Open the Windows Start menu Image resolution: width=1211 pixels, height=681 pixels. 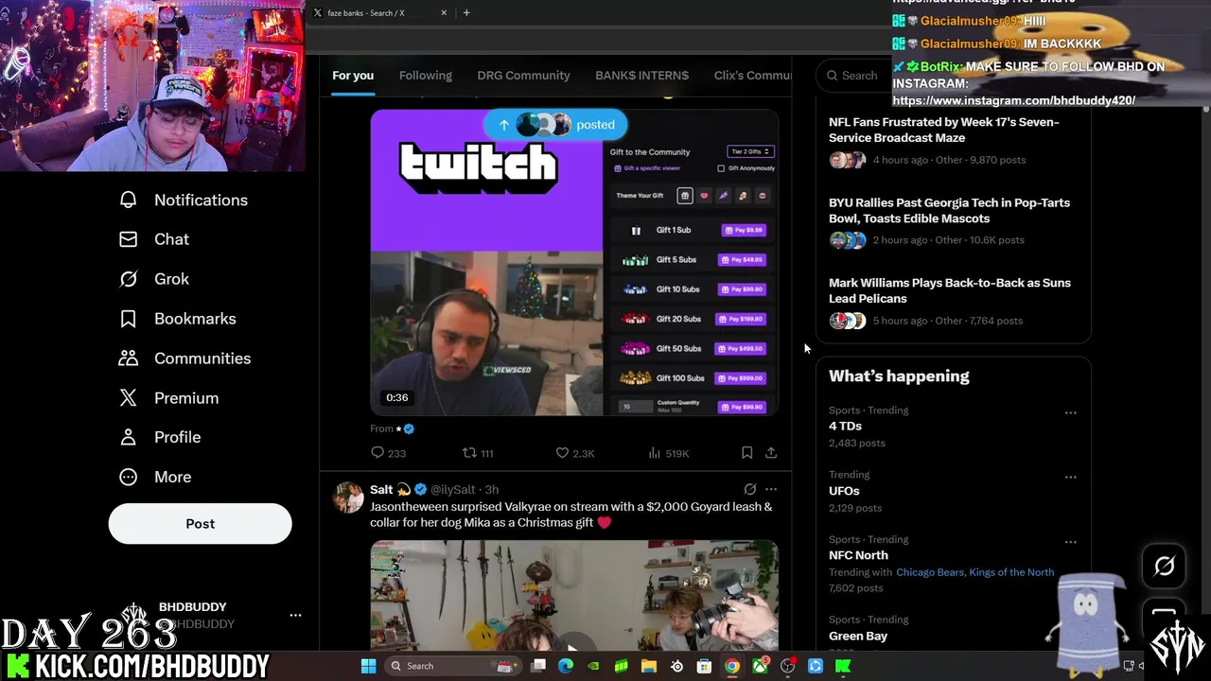[368, 666]
